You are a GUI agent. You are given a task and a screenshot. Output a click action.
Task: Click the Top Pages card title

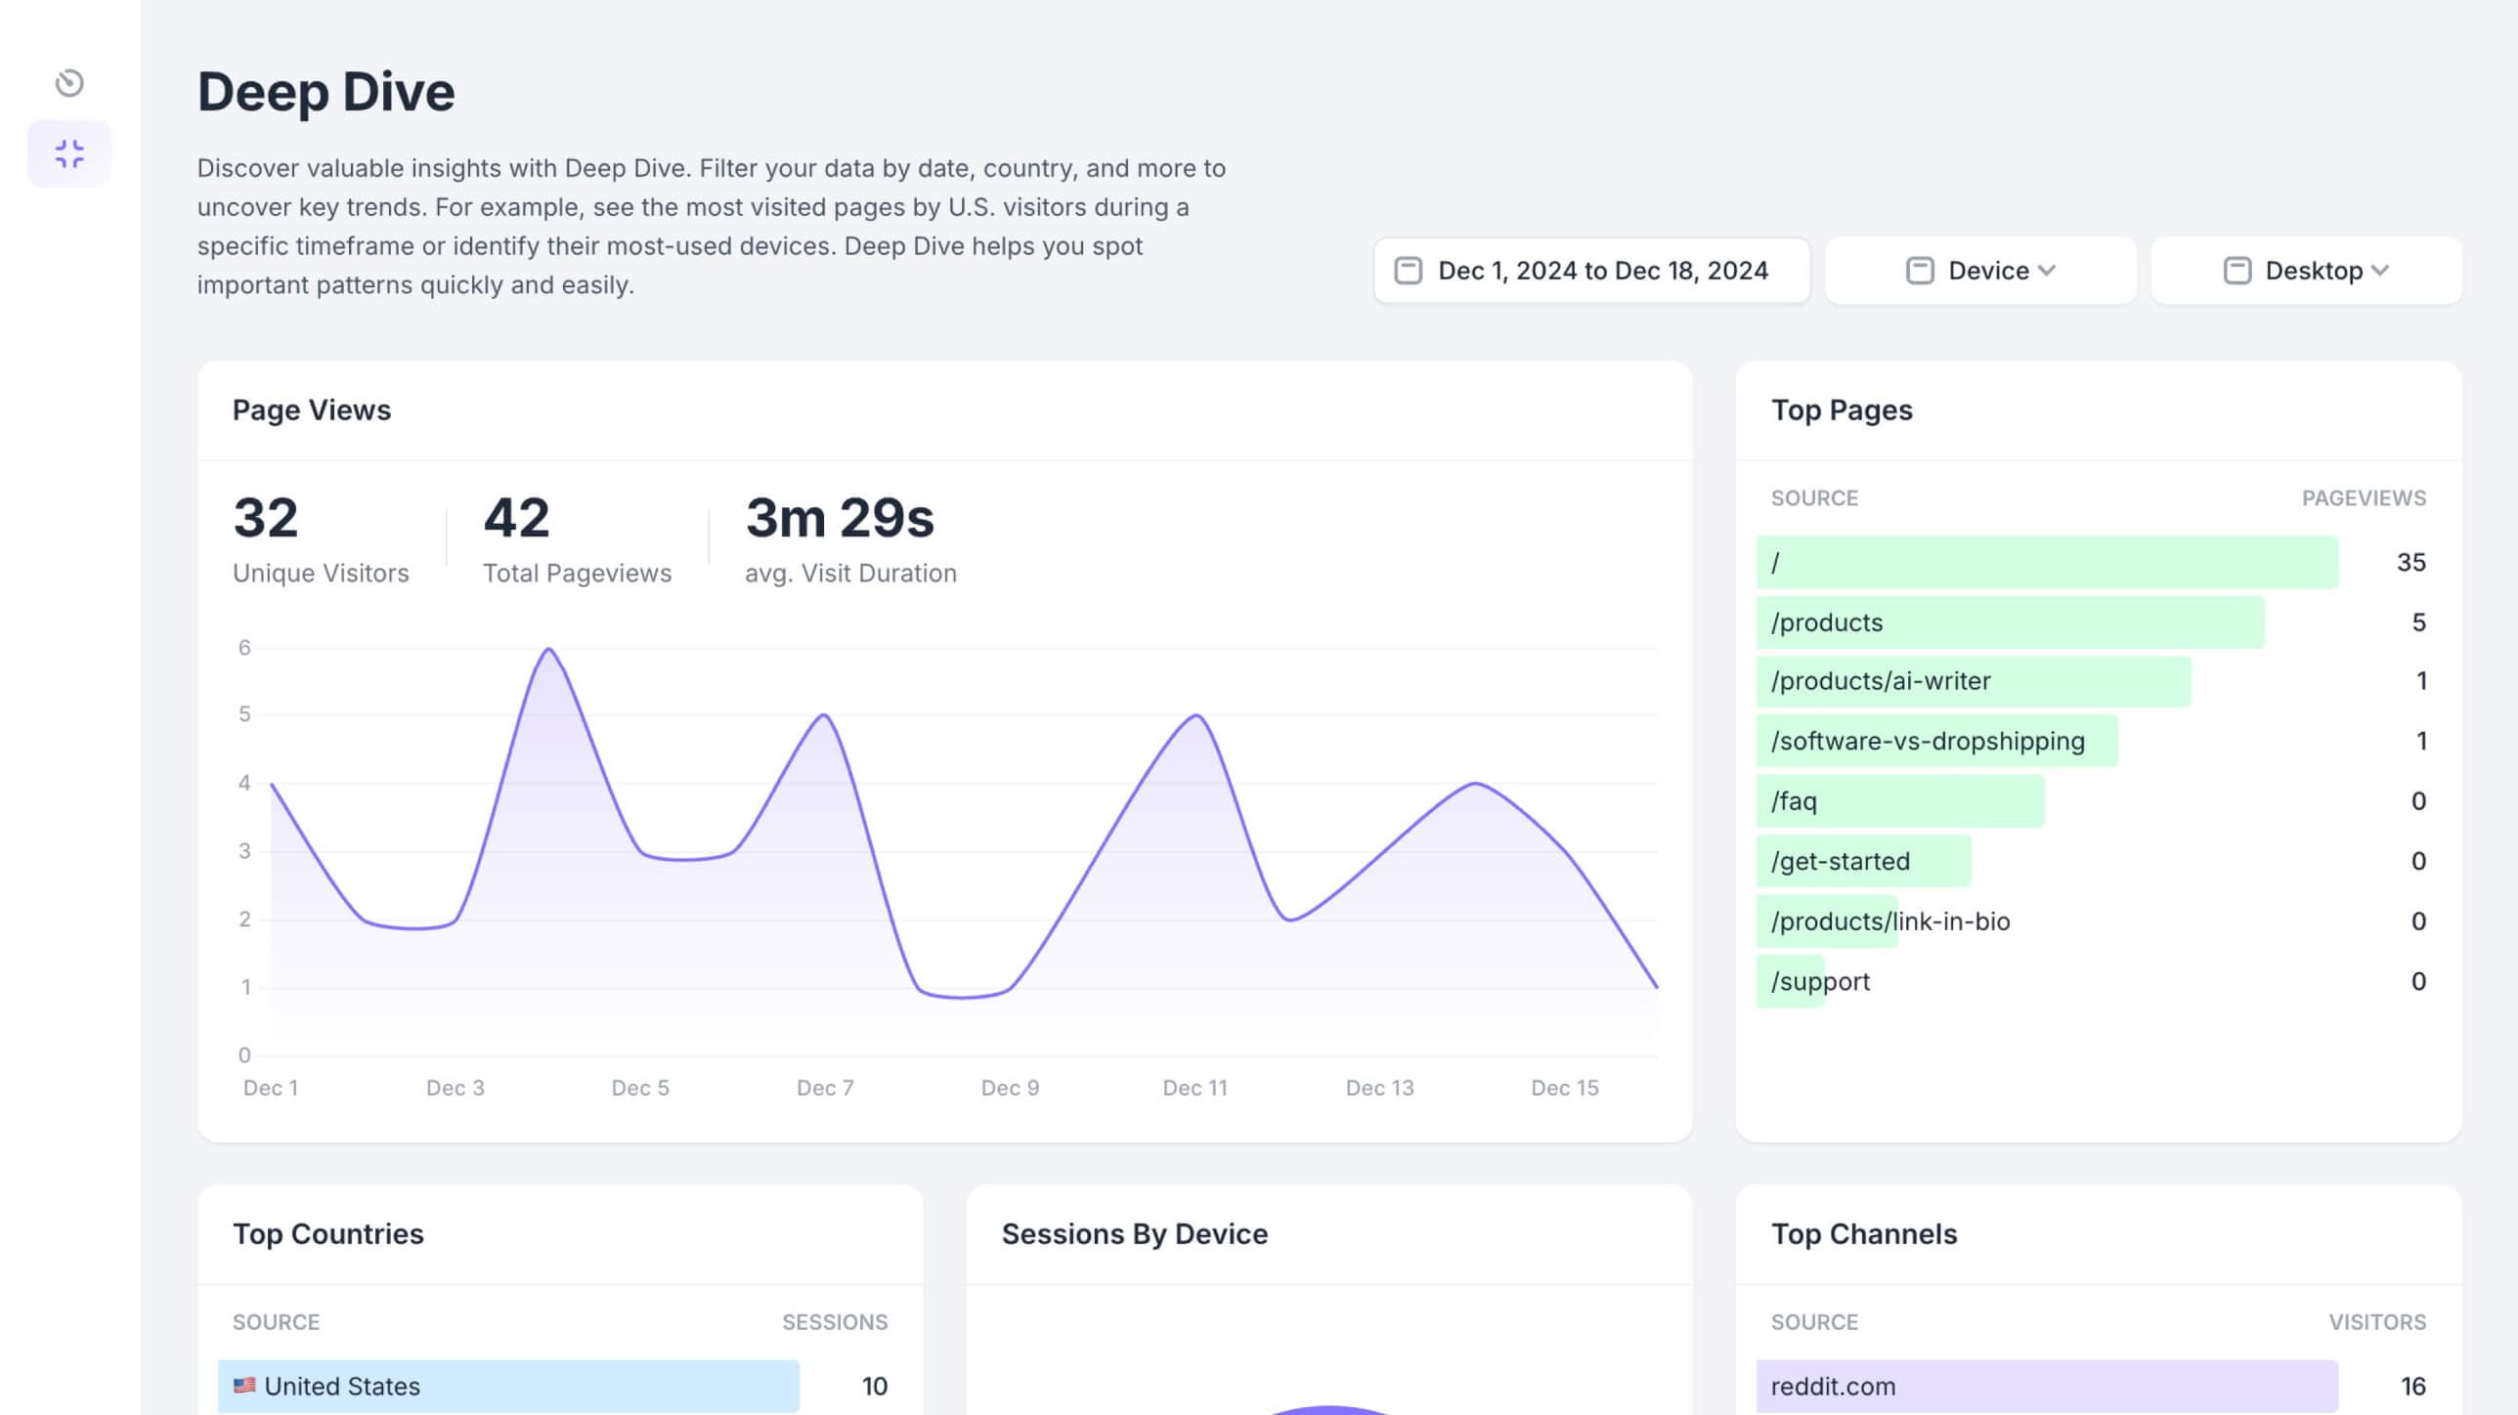tap(1842, 410)
